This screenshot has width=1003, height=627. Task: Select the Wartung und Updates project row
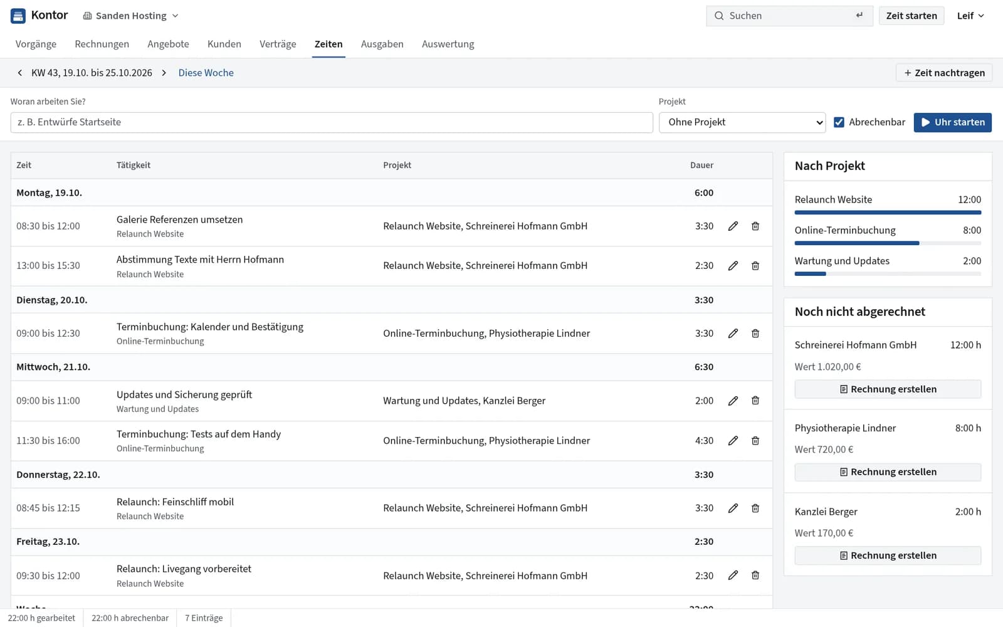click(x=888, y=265)
